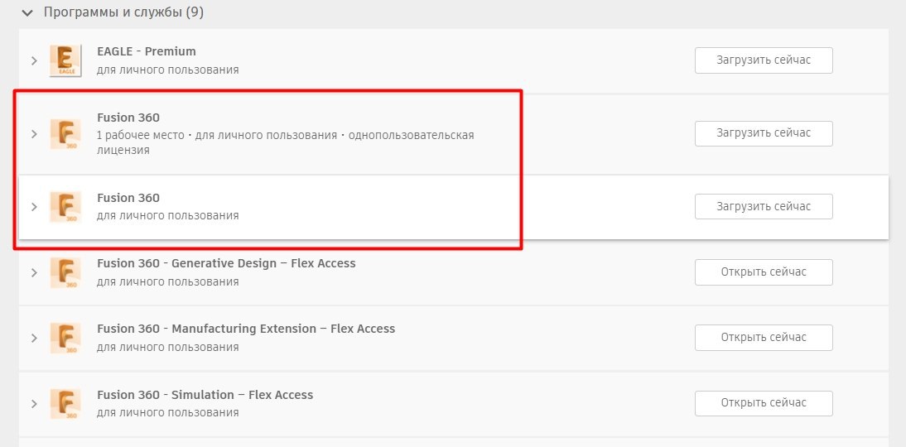Click the EAGLE product icon

point(65,60)
